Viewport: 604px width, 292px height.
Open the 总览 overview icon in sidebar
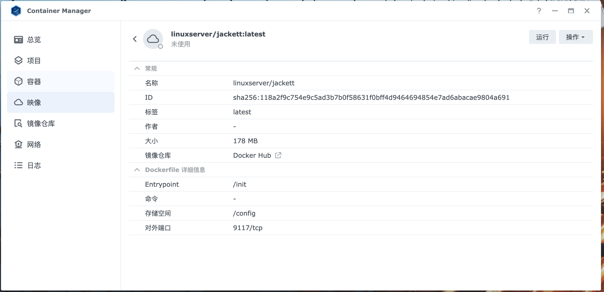(18, 40)
